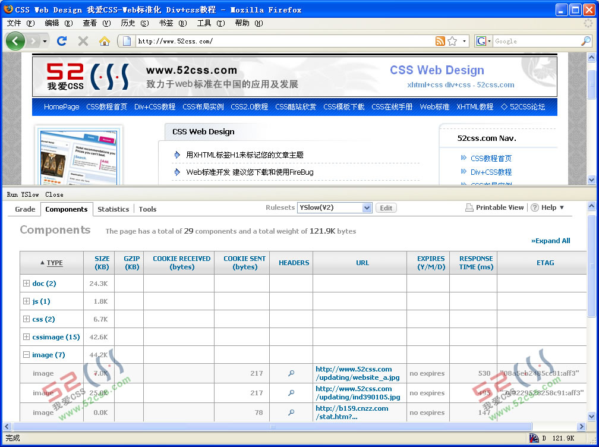Click YSlow panel scrollbar up arrow
The width and height of the screenshot is (599, 447).
pyautogui.click(x=591, y=206)
